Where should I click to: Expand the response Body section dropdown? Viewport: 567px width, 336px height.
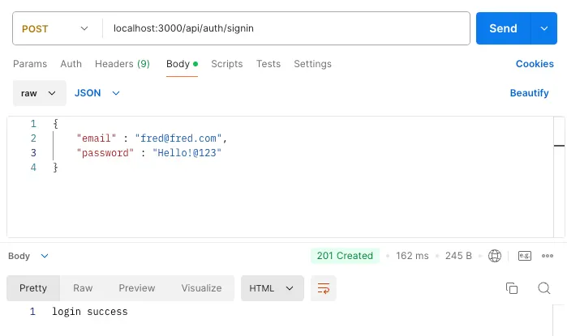28,256
